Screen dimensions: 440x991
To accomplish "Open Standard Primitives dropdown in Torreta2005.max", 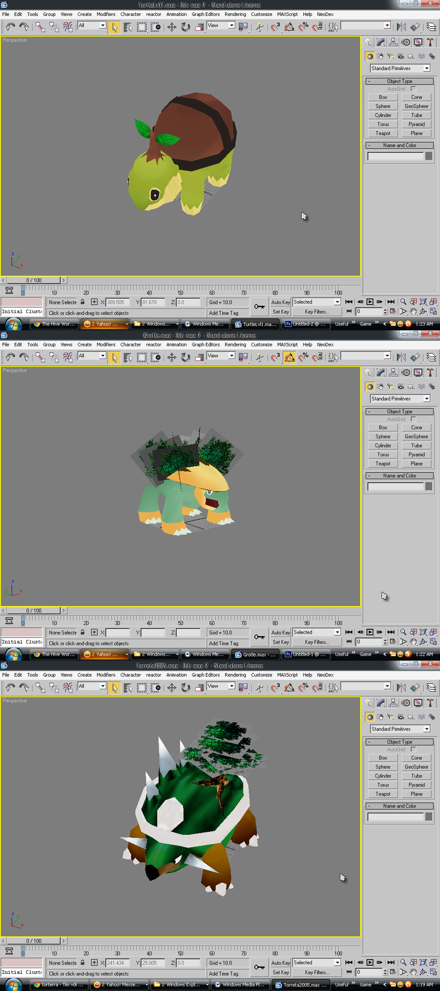I will [x=400, y=729].
